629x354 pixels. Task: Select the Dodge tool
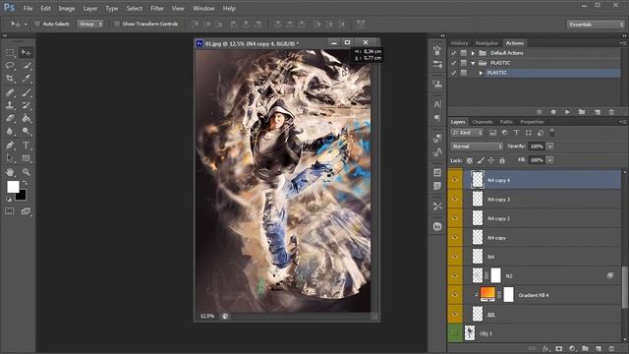click(27, 131)
